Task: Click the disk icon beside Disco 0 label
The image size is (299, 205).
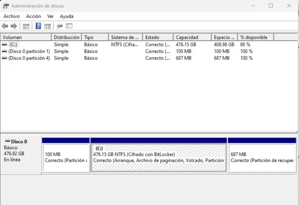Action: tap(7, 141)
